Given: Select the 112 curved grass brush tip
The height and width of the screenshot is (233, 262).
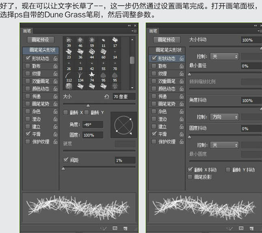Looking at the screenshot, I should point(69,77).
